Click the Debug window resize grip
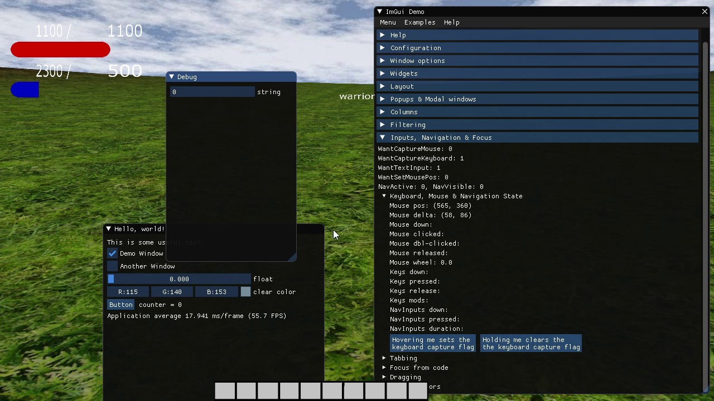Screen dimensions: 714x401 coord(292,256)
